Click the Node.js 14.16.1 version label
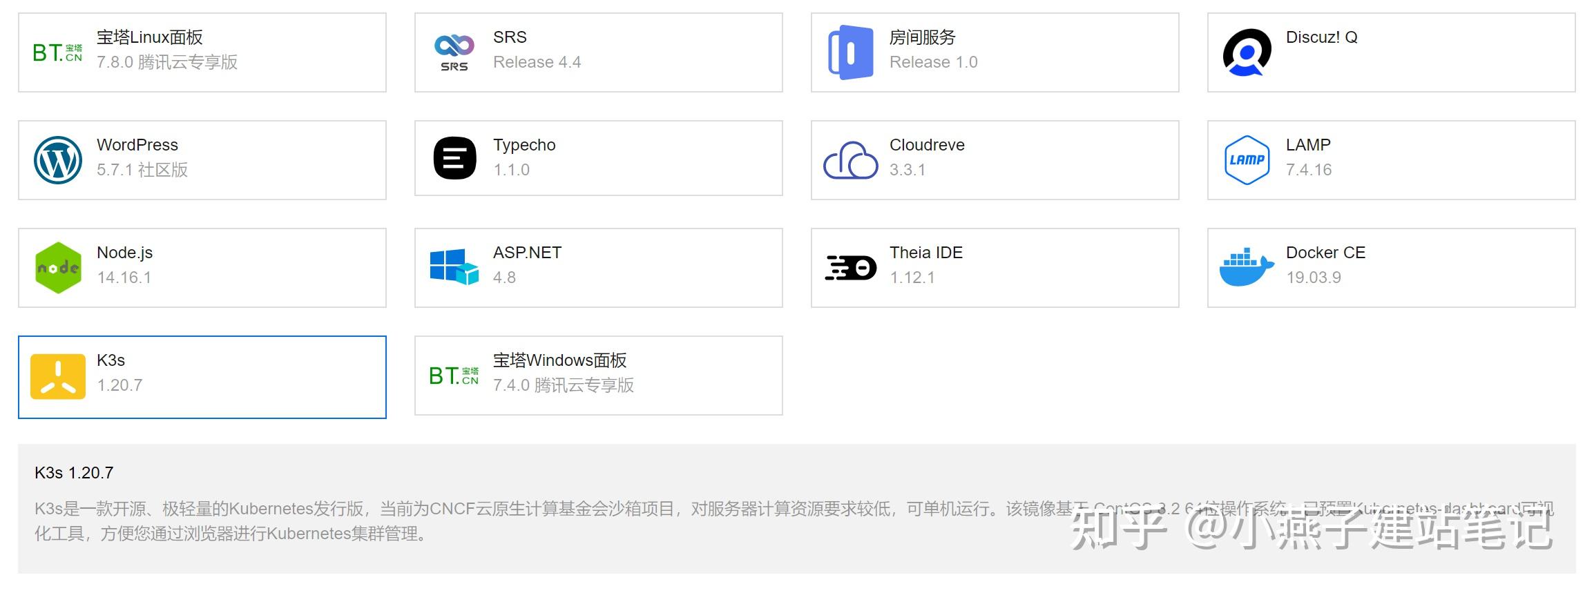Screen dimensions: 1594x593 click(x=124, y=278)
